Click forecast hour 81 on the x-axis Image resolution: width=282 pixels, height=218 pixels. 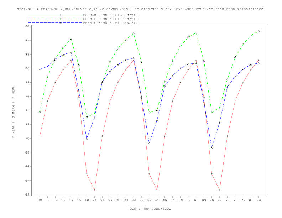(251, 200)
